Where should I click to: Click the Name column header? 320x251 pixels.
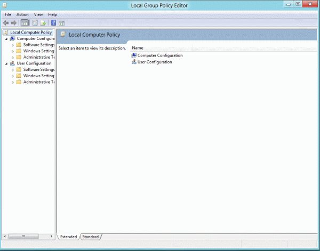161,48
